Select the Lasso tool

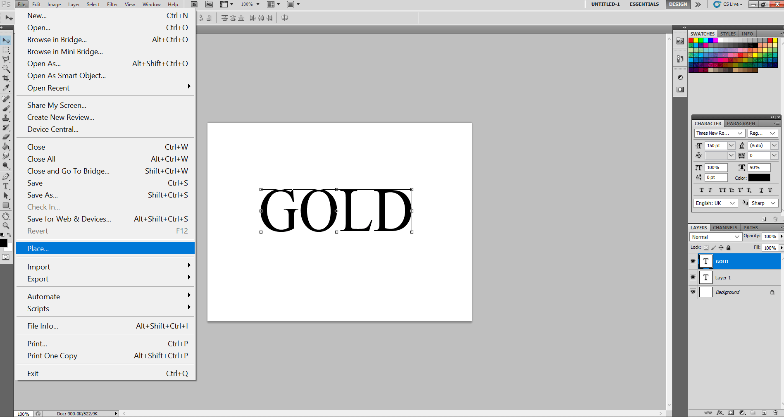coord(6,59)
